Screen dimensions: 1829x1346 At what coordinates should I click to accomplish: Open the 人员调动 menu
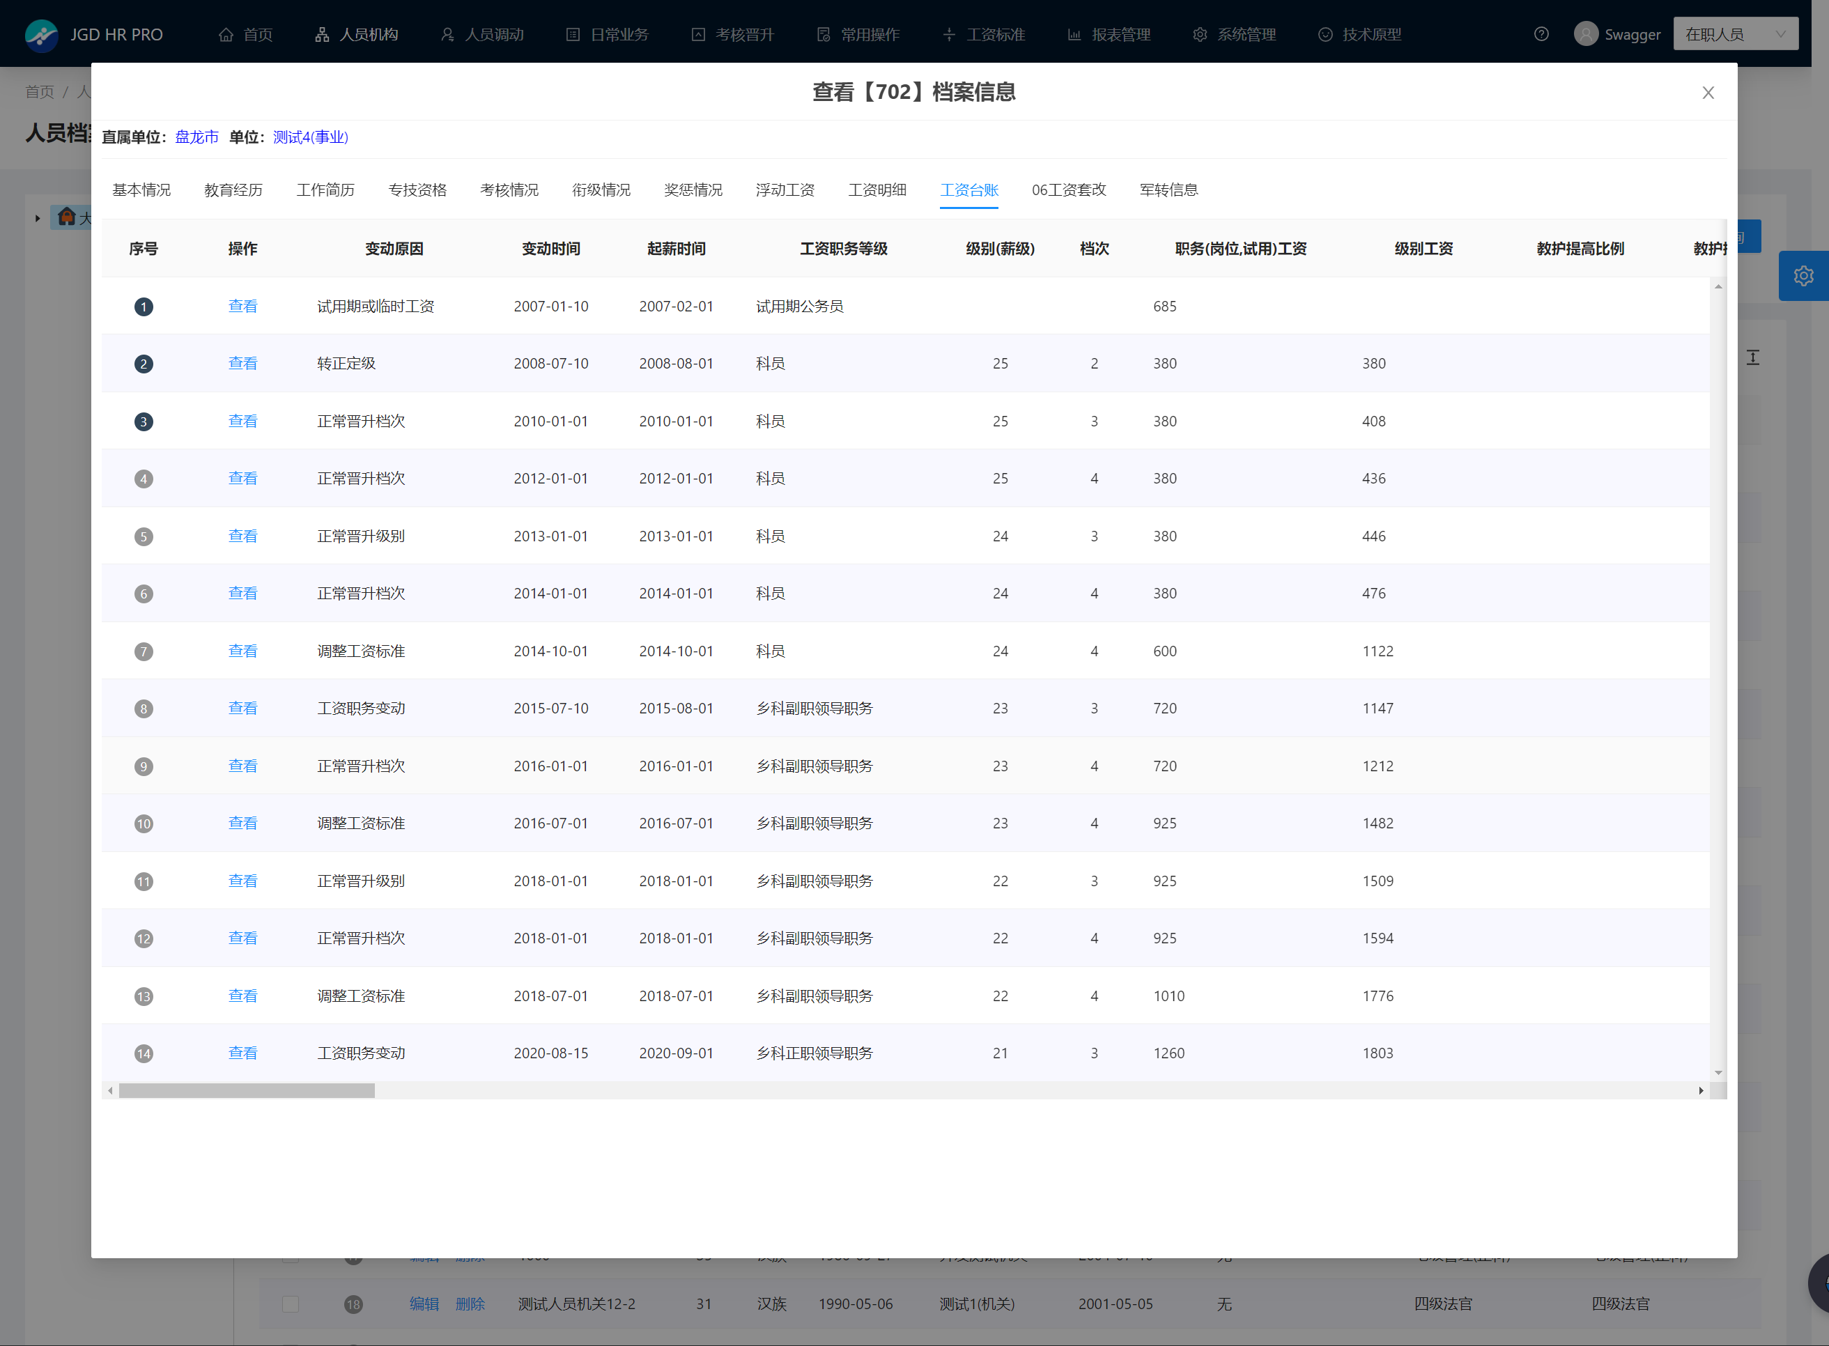pyautogui.click(x=481, y=34)
